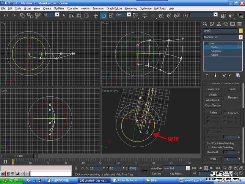Activate Unlink Selection tool

click(x=30, y=15)
